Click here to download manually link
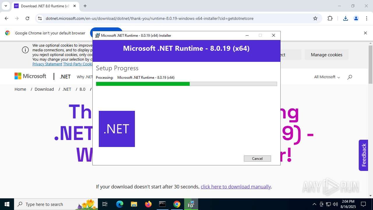The width and height of the screenshot is (373, 210). point(236,187)
